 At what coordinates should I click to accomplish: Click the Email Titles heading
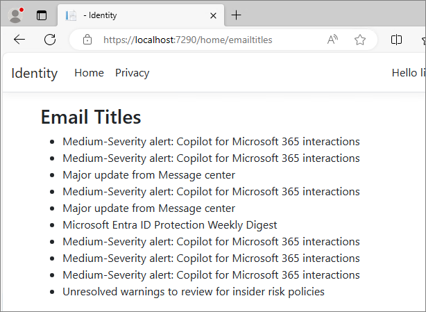tap(91, 117)
